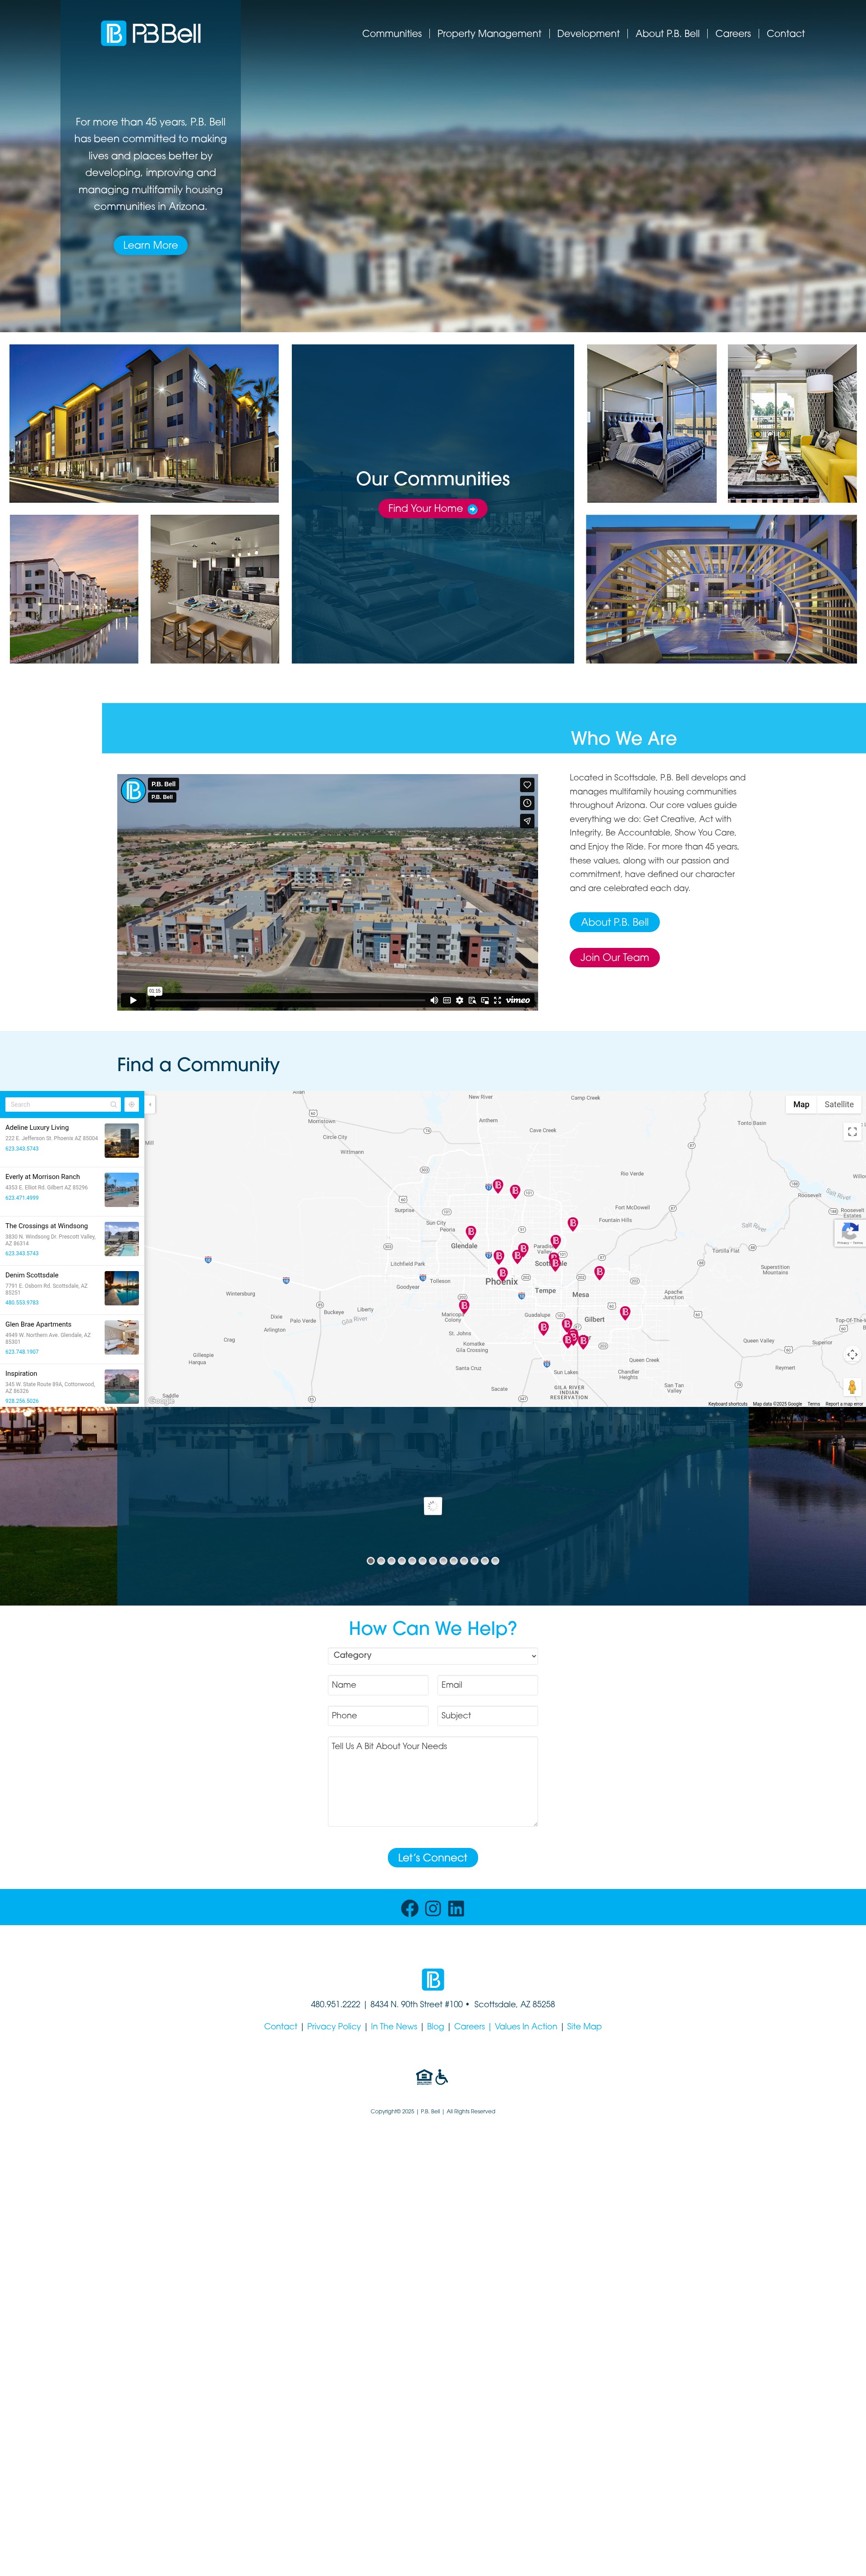866x2576 pixels.
Task: Enter fullscreen on the Vimeo player
Action: (497, 1000)
